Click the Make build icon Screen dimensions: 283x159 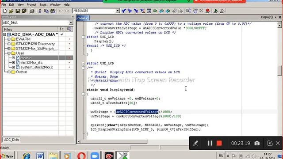(x=195, y=11)
